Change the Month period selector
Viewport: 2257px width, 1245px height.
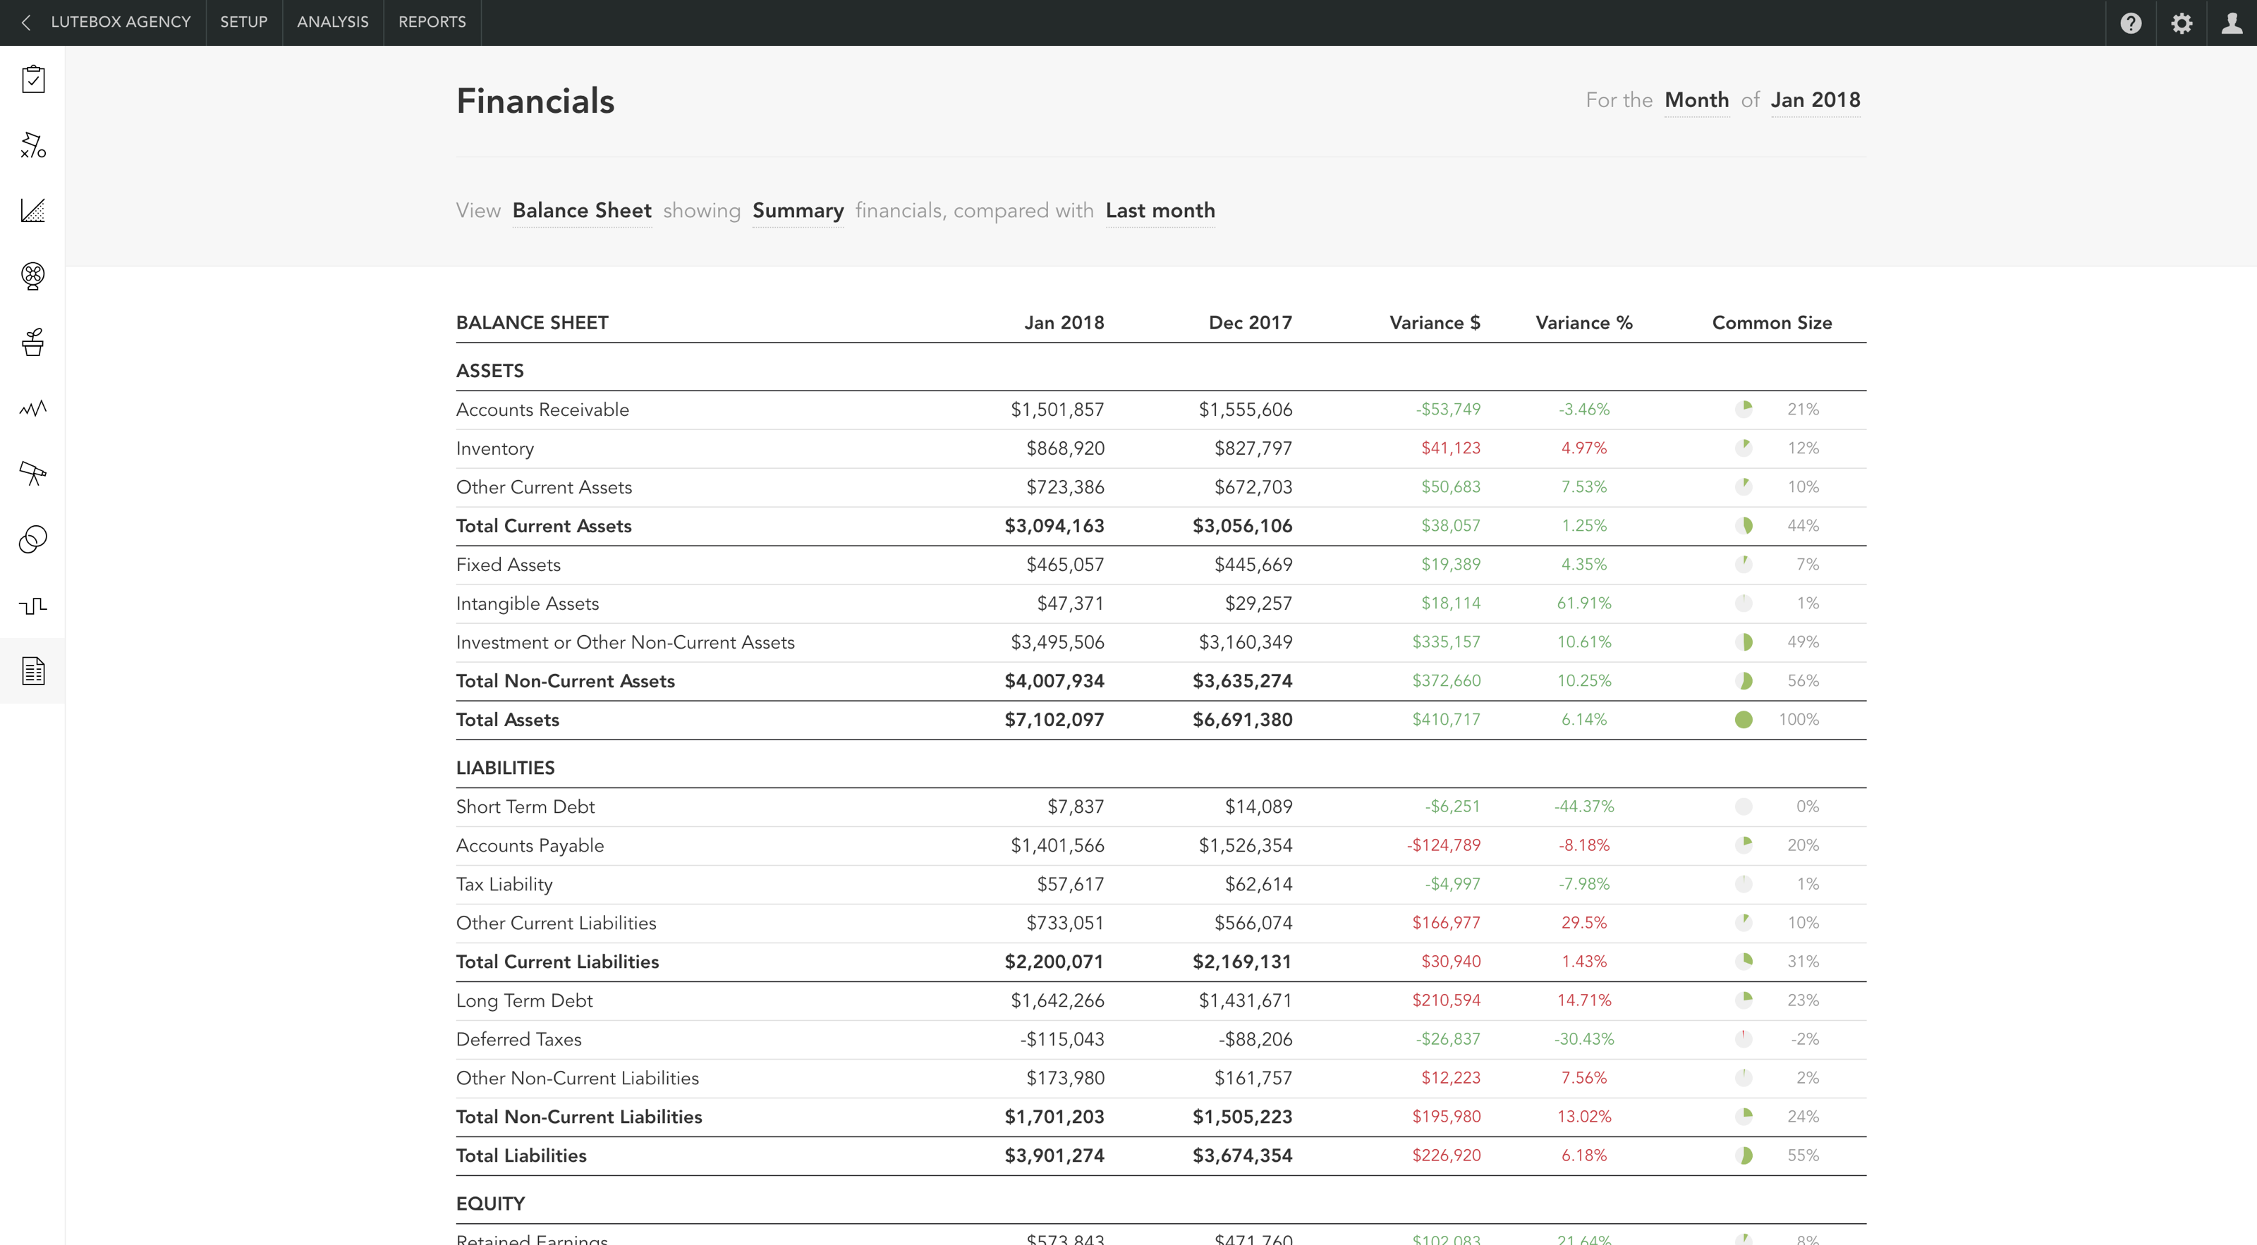[1696, 101]
